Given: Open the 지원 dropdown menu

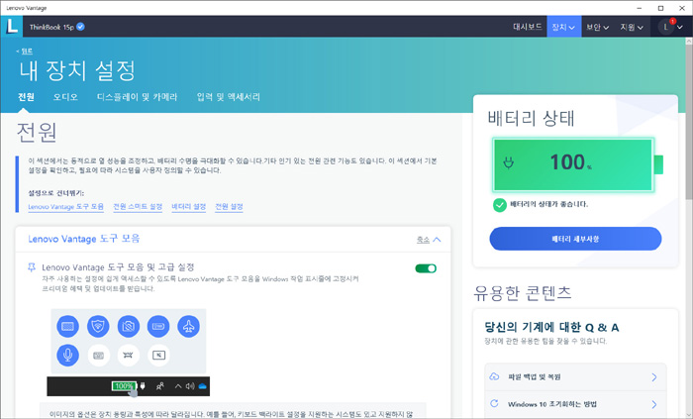Looking at the screenshot, I should click(632, 27).
